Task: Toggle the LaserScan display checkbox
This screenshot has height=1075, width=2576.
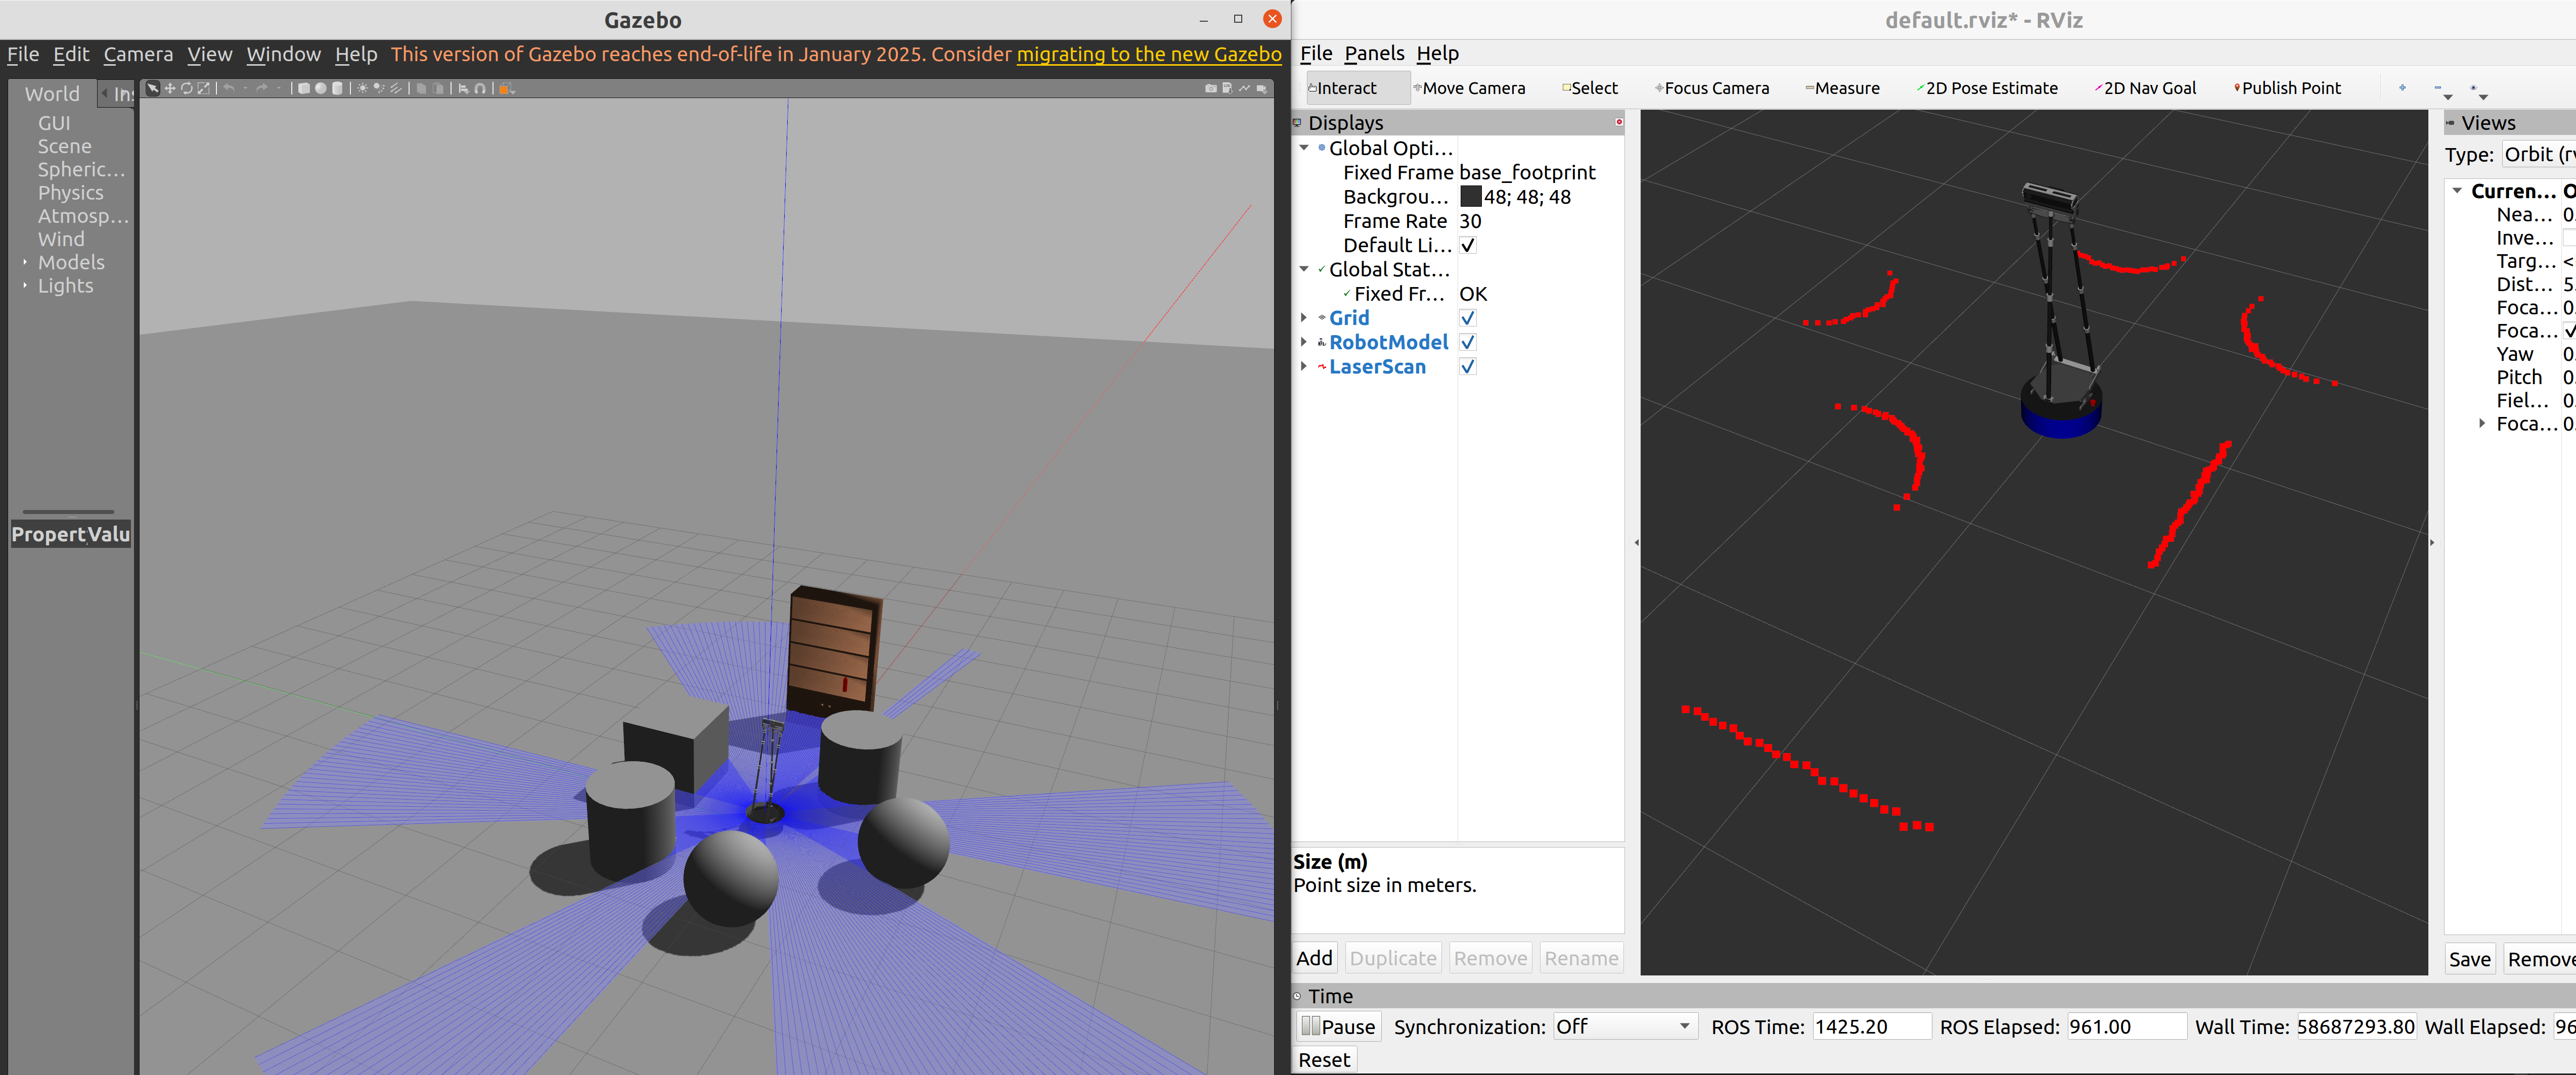Action: click(x=1467, y=367)
